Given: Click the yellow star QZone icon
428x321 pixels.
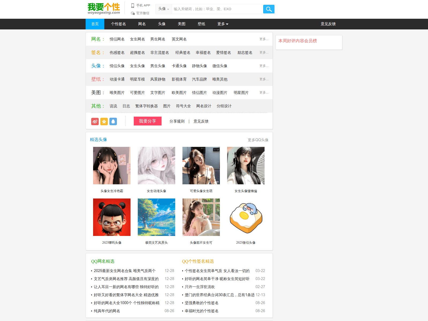Looking at the screenshot, I should (x=104, y=121).
